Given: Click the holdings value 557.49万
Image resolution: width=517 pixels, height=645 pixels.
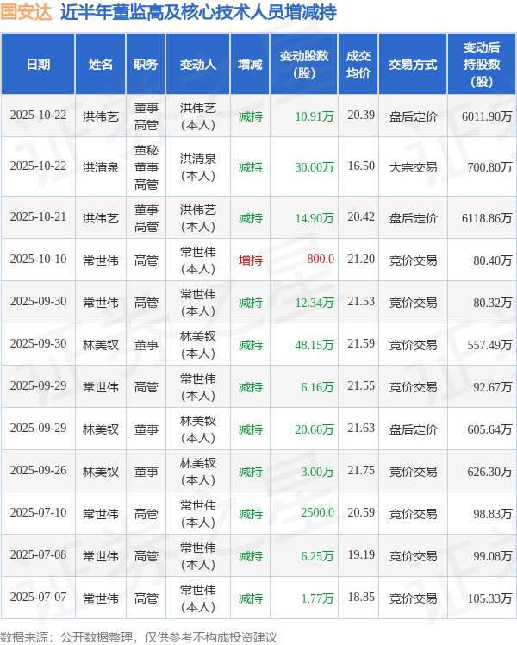Looking at the screenshot, I should [x=489, y=345].
